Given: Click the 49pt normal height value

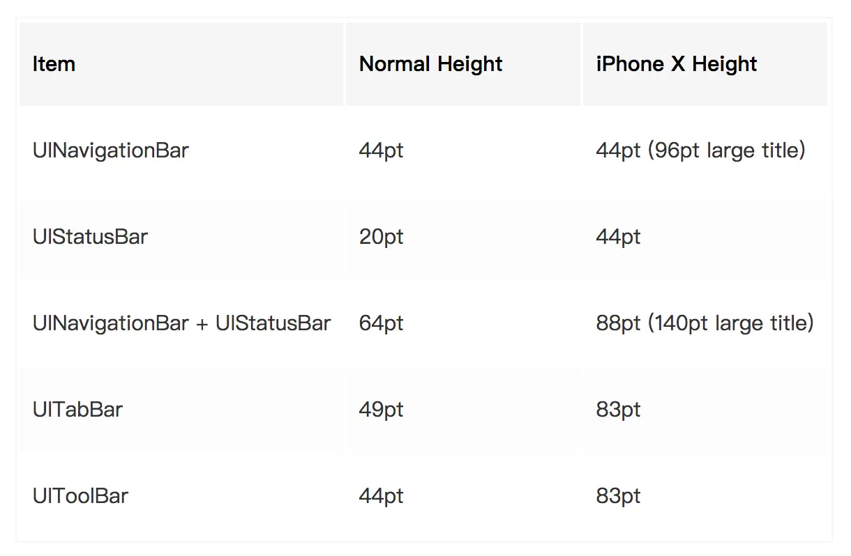Looking at the screenshot, I should click(x=381, y=410).
